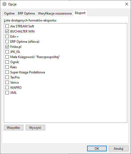Tick the Edi++ checkbox
Viewport: 131px width, 154px height.
(7, 37)
